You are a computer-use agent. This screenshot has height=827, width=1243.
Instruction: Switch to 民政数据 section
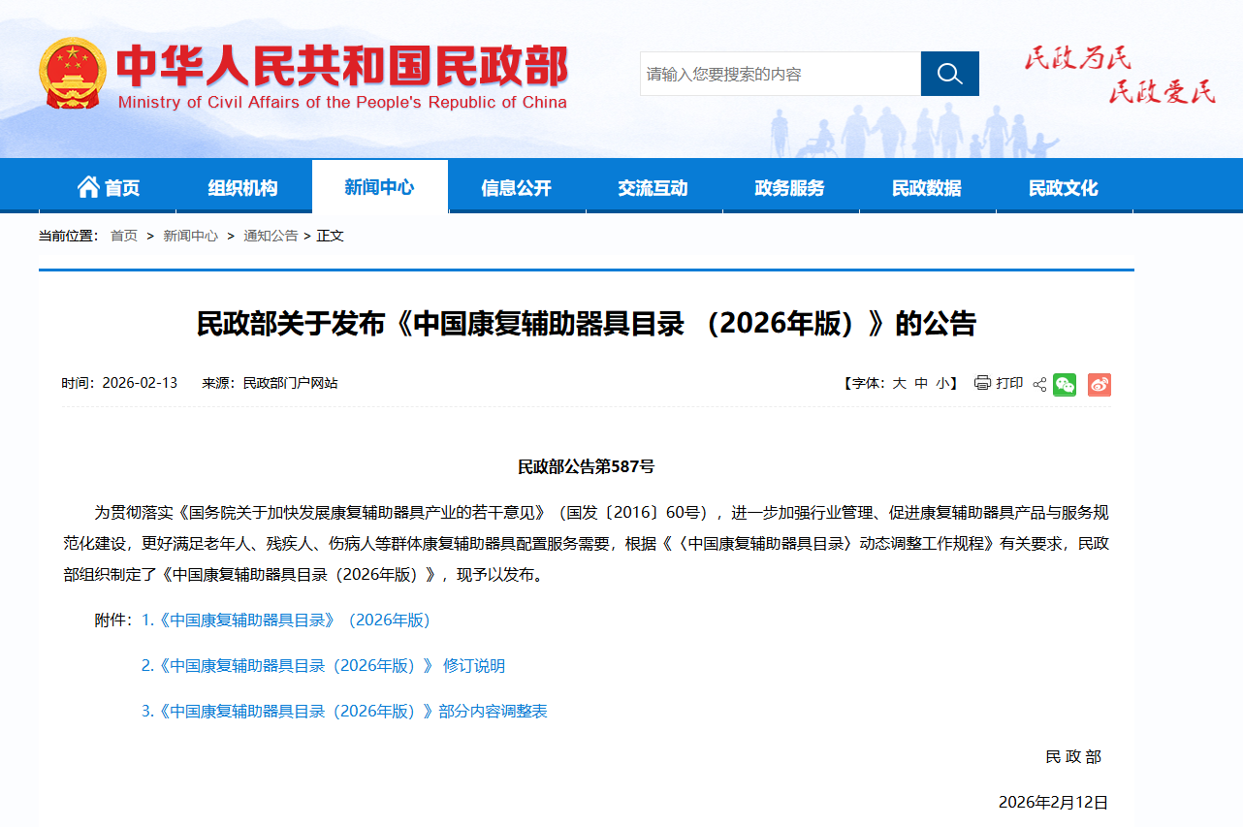[926, 188]
